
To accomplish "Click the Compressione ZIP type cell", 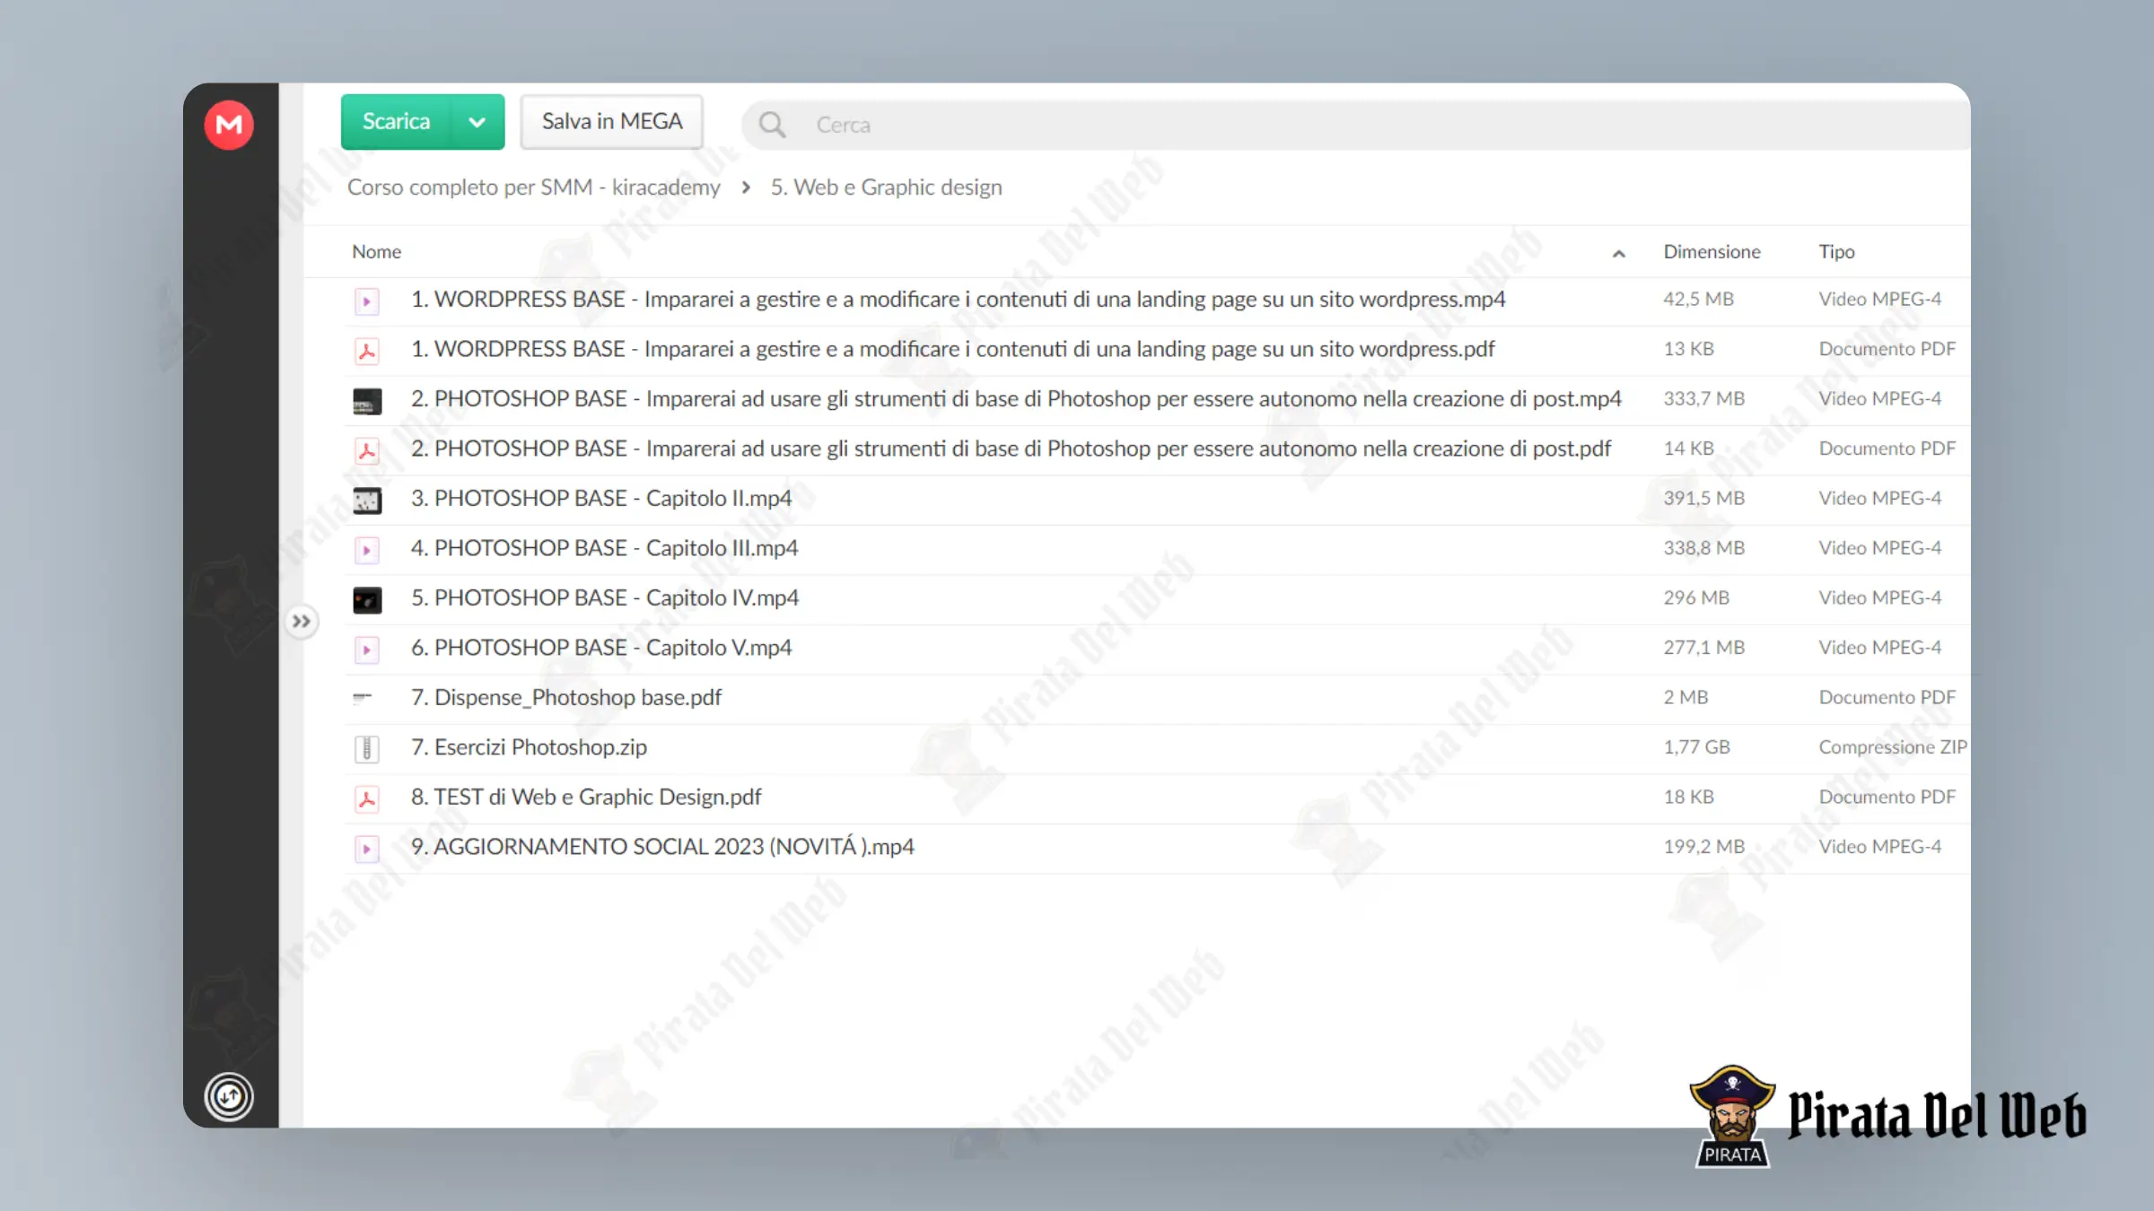I will 1893,746.
